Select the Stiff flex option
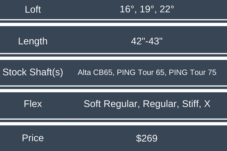 [190, 104]
